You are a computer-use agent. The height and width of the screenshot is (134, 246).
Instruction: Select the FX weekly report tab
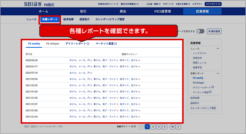click(34, 43)
